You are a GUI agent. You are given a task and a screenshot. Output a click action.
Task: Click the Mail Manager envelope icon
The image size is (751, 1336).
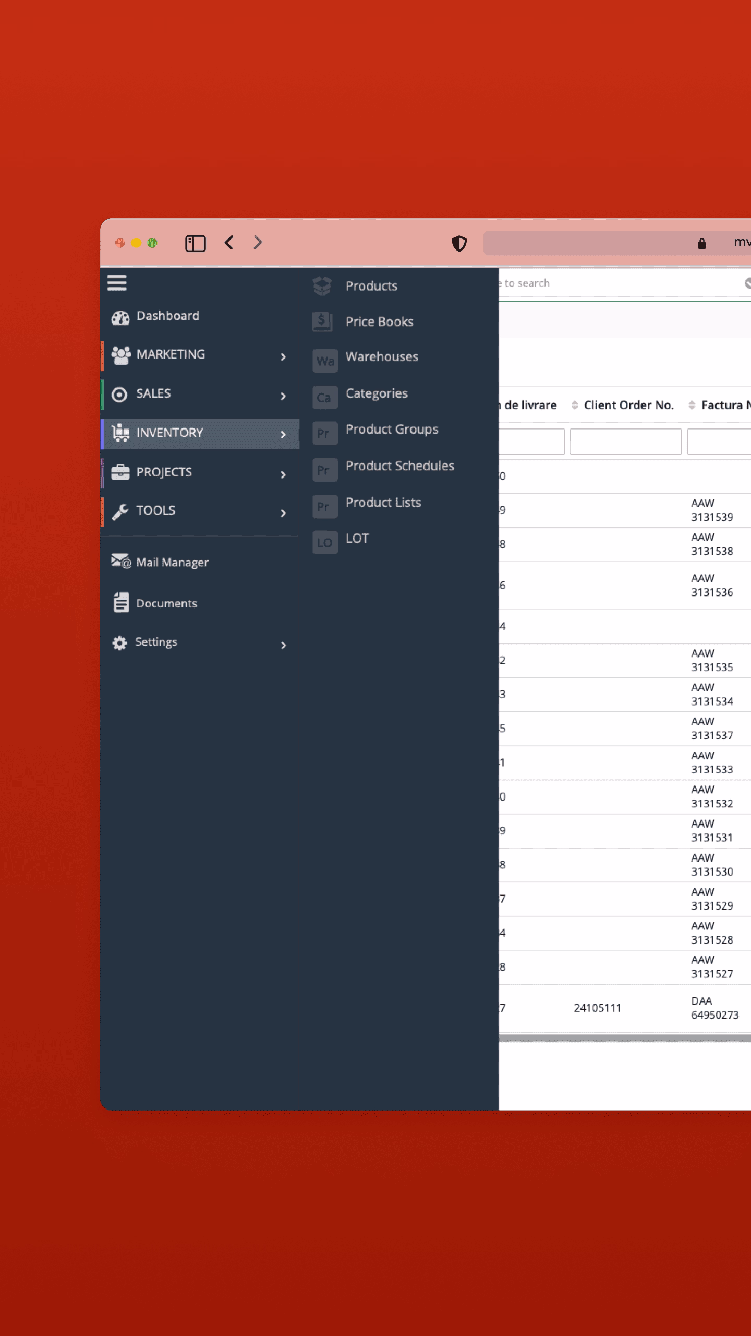[x=120, y=562]
